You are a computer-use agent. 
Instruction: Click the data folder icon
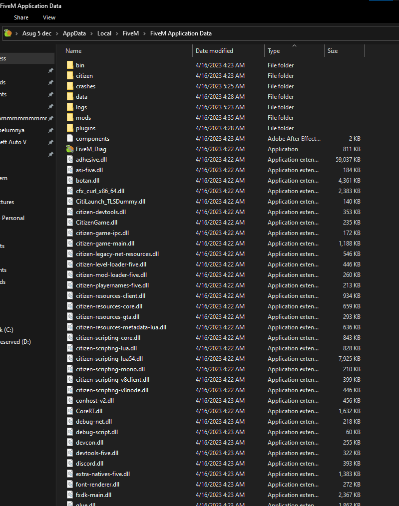70,97
